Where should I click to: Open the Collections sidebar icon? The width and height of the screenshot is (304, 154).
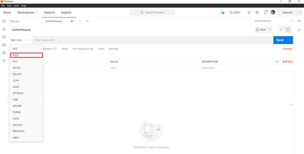click(4, 21)
